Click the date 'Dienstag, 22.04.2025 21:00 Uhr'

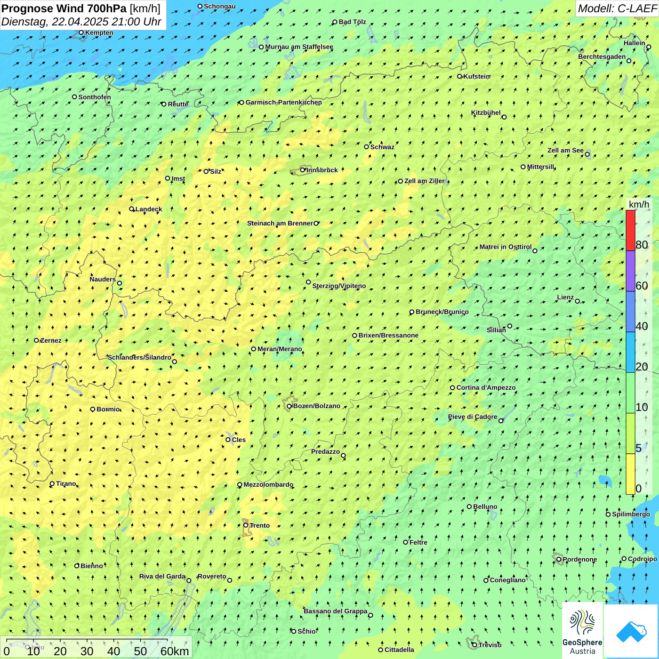click(81, 22)
